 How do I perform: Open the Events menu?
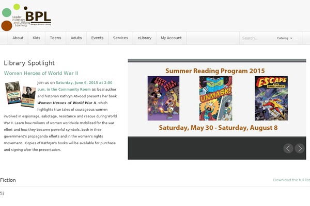(x=97, y=38)
